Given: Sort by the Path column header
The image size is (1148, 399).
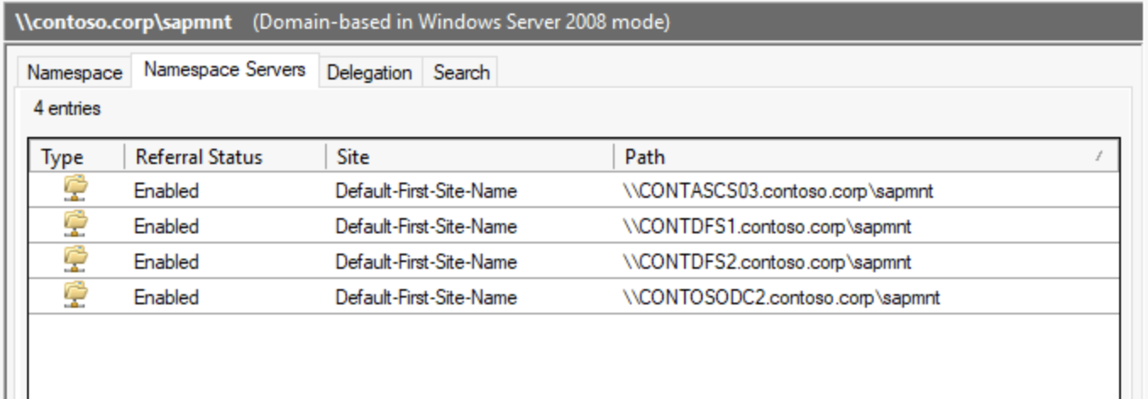Looking at the screenshot, I should [x=865, y=157].
